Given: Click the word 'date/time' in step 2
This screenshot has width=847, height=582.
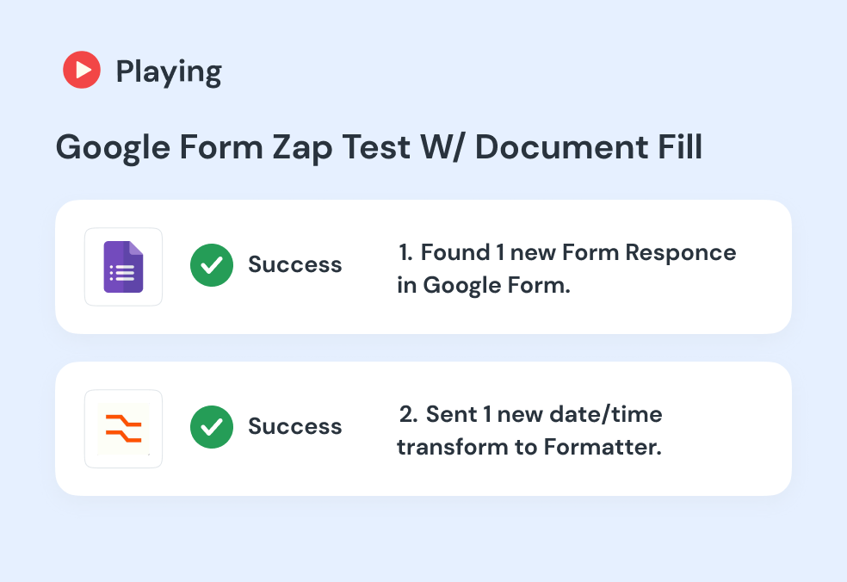Looking at the screenshot, I should click(x=605, y=414).
